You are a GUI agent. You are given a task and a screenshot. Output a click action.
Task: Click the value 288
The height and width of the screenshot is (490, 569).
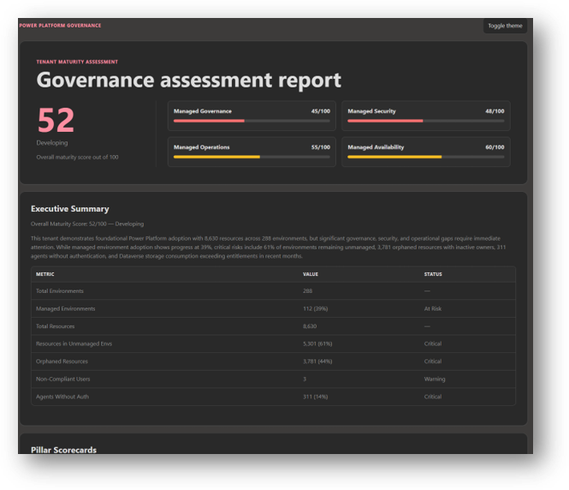307,291
